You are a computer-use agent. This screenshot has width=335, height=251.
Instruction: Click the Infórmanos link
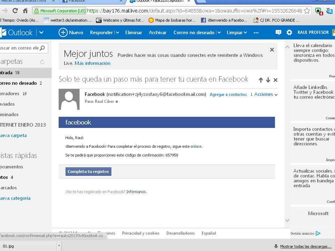point(136,192)
